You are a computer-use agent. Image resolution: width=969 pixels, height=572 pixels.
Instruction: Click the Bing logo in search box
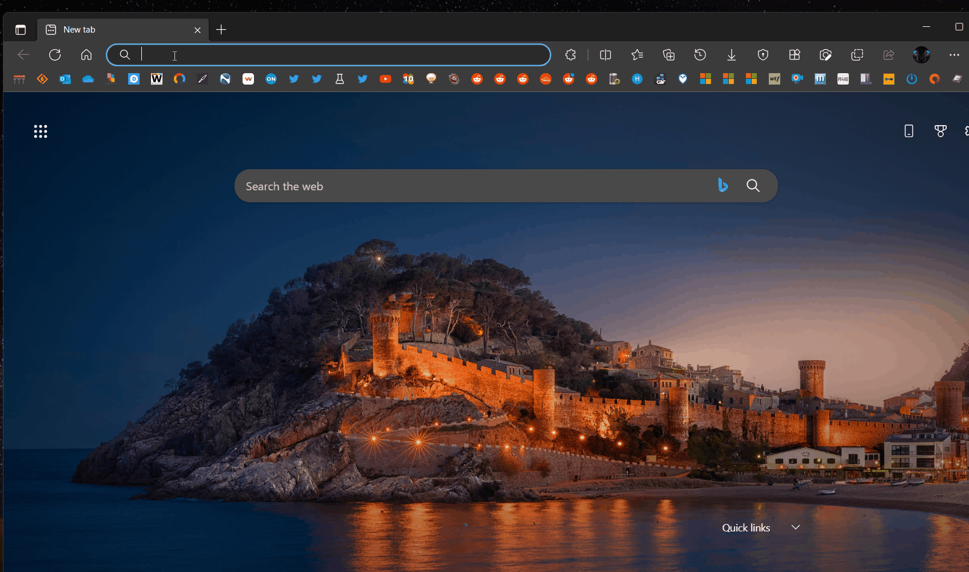(x=723, y=185)
